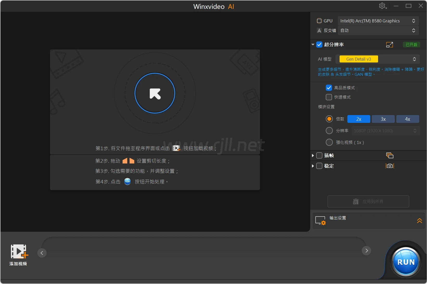The height and width of the screenshot is (284, 427).
Task: Select the 分辨率 radio button
Action: [329, 131]
